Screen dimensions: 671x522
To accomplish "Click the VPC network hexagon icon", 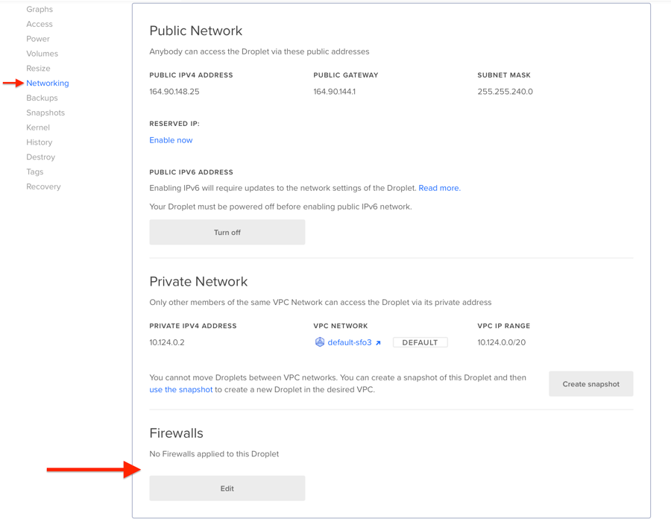I will 319,342.
